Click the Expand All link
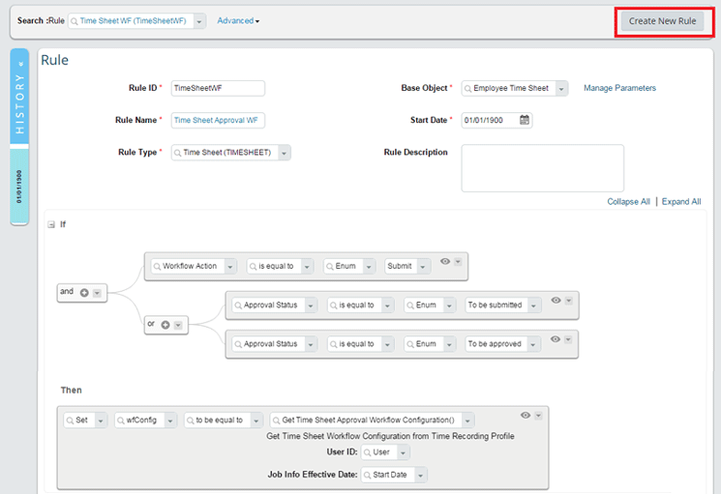The height and width of the screenshot is (494, 721). click(x=681, y=202)
